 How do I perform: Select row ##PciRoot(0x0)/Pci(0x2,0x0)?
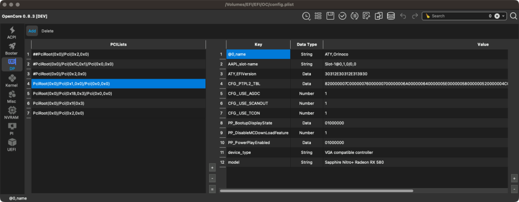(118, 54)
